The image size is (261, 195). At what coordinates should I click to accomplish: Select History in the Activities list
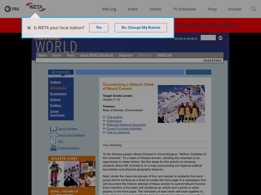55,99
